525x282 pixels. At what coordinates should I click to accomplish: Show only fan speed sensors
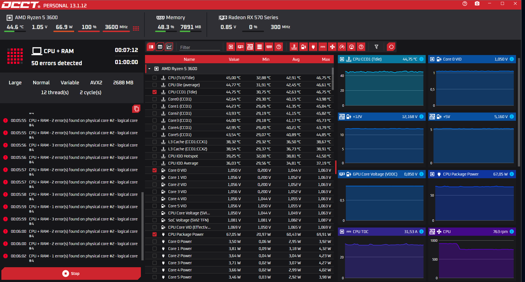pyautogui.click(x=332, y=47)
